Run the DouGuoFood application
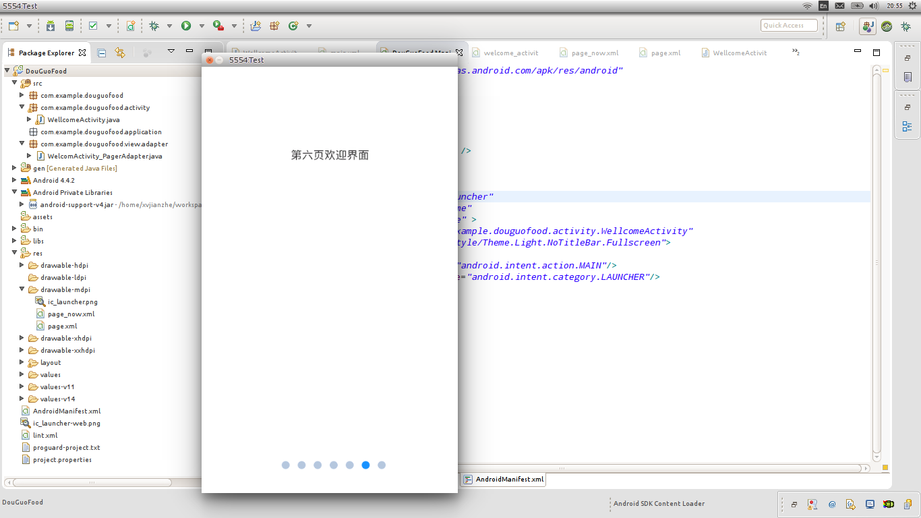 pyautogui.click(x=186, y=26)
